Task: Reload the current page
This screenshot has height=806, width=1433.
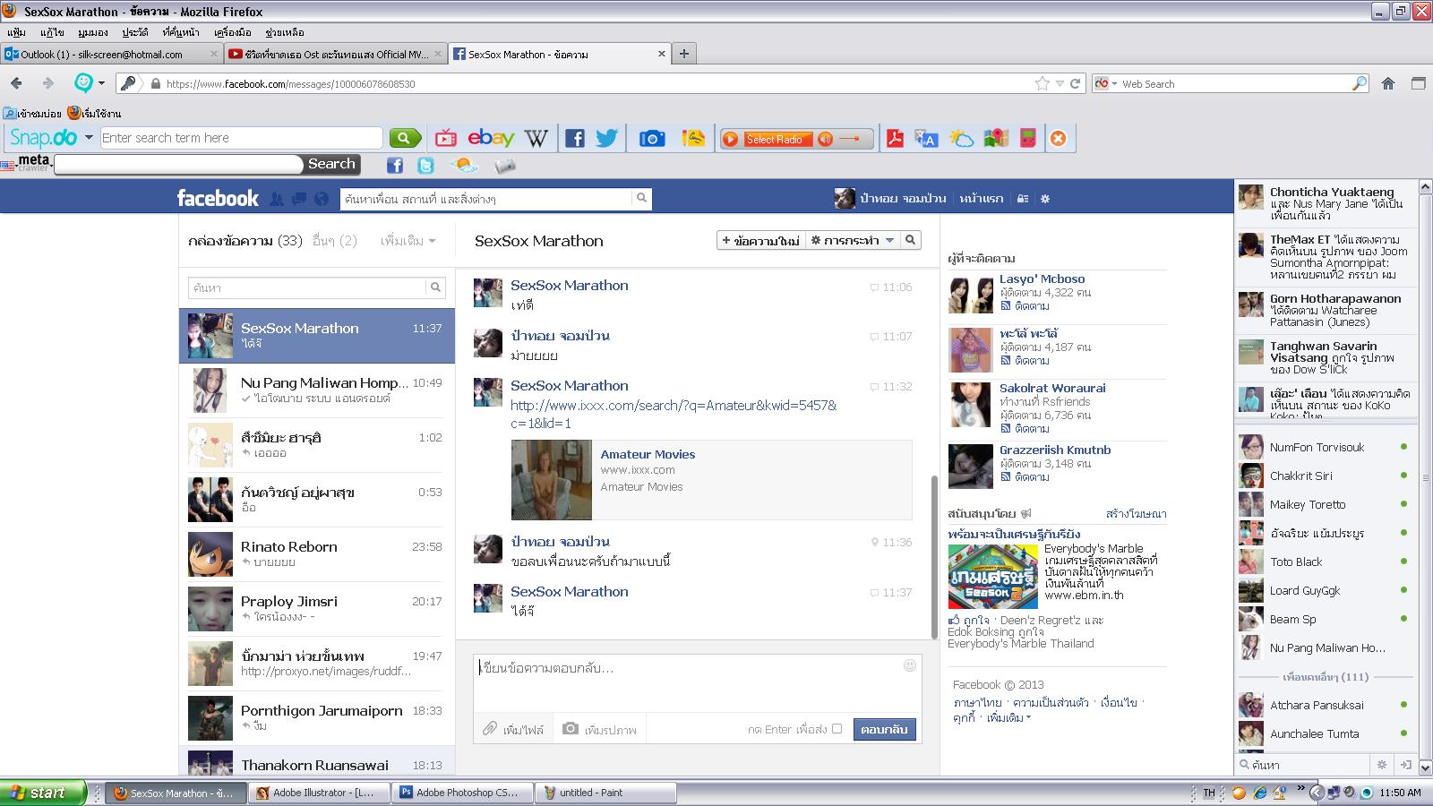Action: (x=1076, y=83)
